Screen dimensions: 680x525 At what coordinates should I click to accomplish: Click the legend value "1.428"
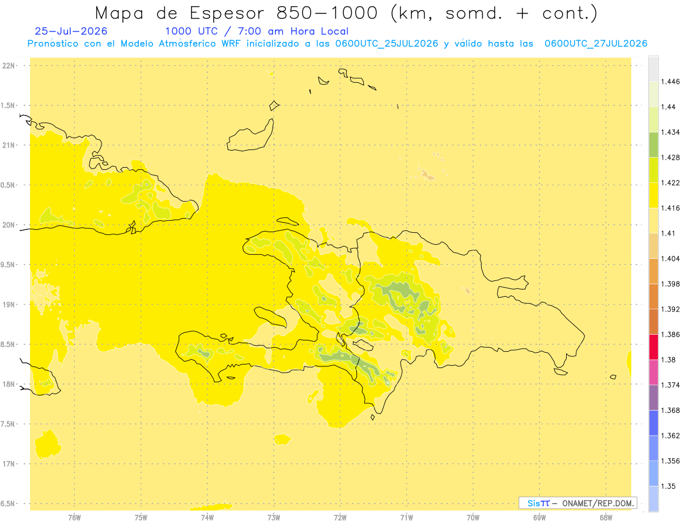(671, 157)
